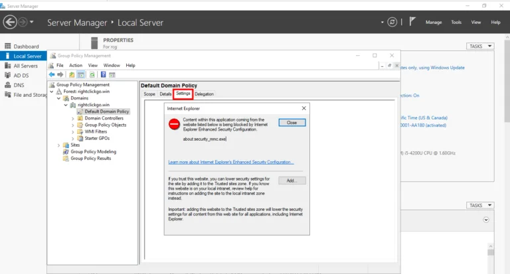
Task: Refresh Server Manager with the circular arrows icon
Action: click(x=392, y=22)
